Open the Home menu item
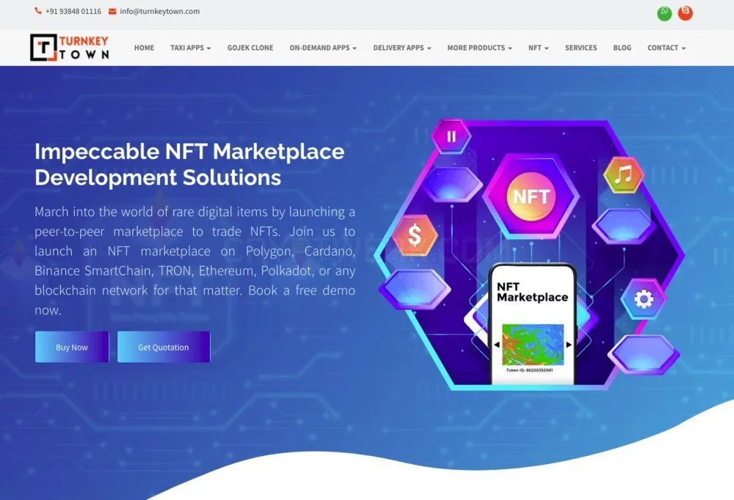This screenshot has width=734, height=500. [144, 48]
